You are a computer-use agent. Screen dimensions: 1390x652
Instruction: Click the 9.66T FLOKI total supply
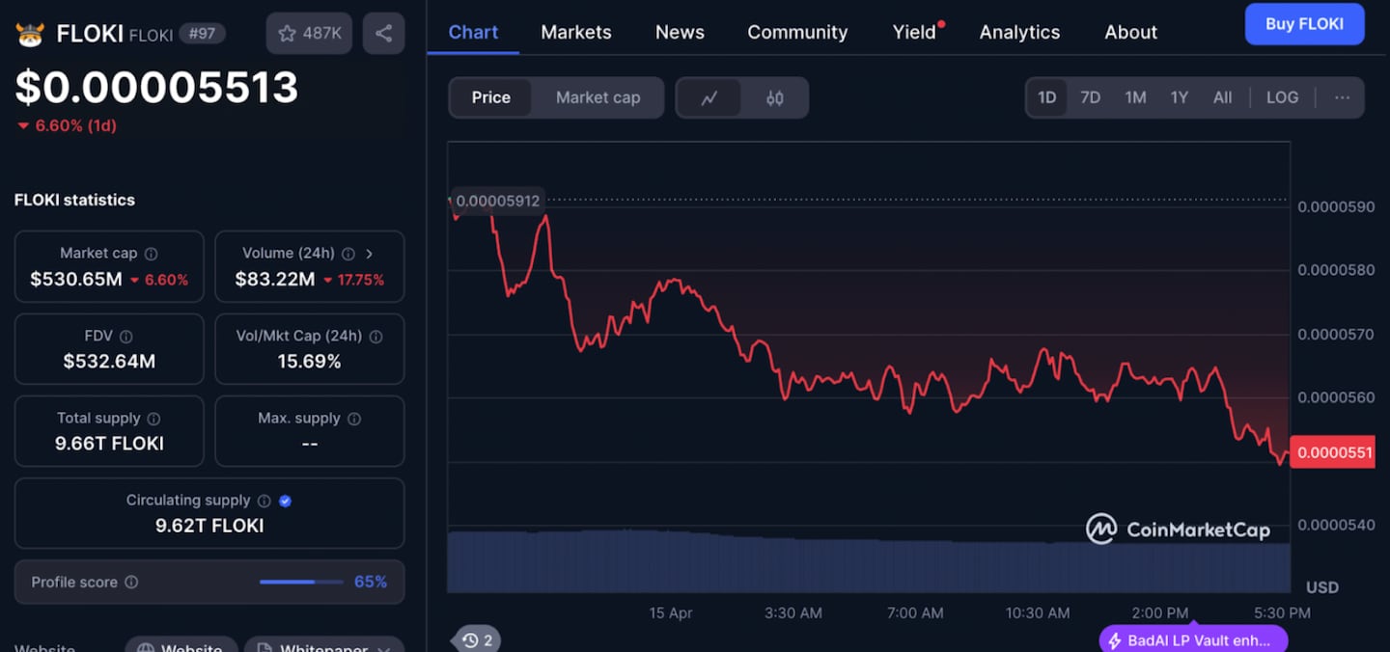[x=109, y=444]
